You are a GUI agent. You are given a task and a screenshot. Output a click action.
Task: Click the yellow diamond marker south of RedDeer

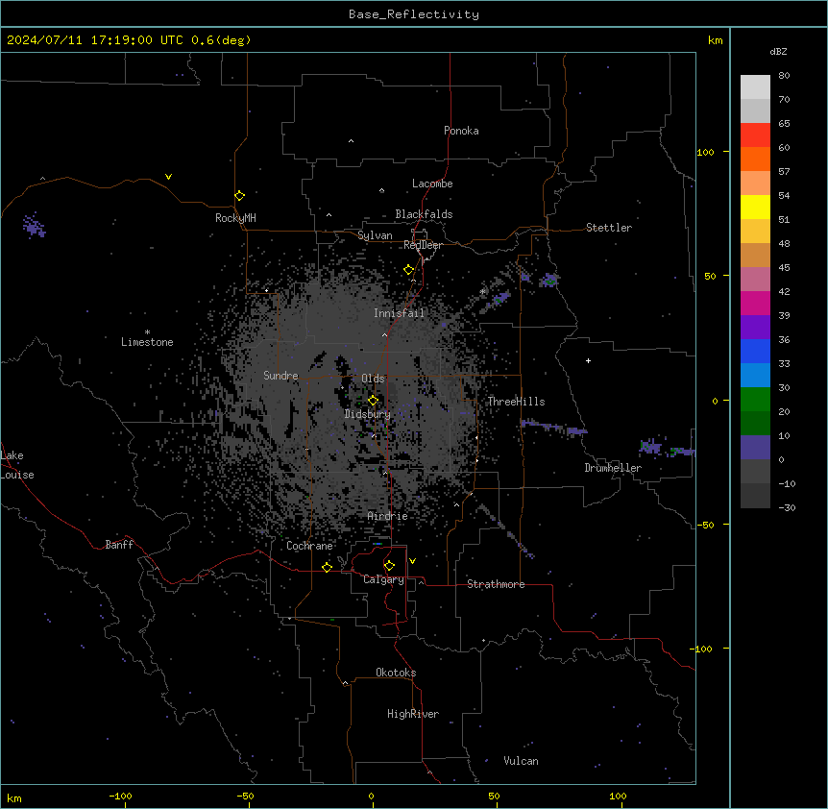(x=408, y=270)
